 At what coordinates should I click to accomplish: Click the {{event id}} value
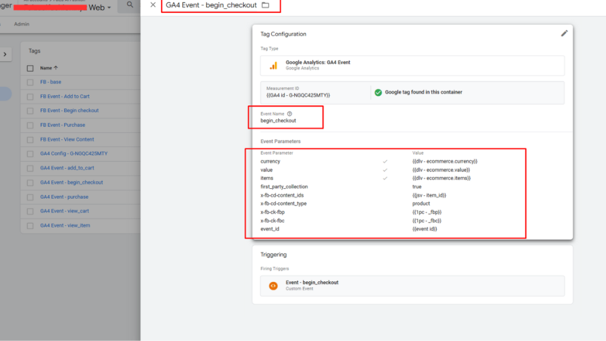(425, 229)
